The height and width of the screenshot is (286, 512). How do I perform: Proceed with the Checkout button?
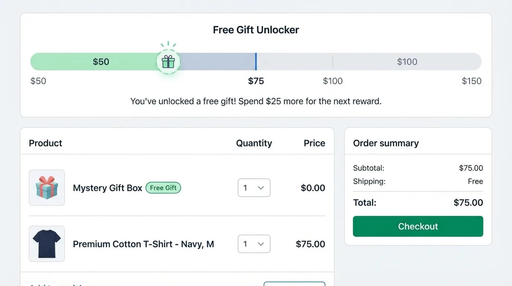[x=418, y=226]
